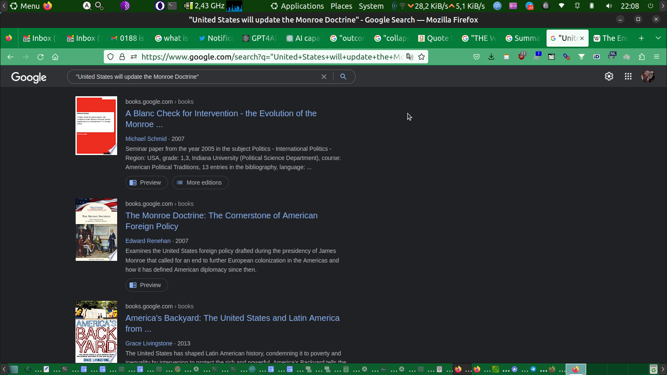Open the Firefox downloads panel
Screen dimensions: 667x375
point(491,57)
